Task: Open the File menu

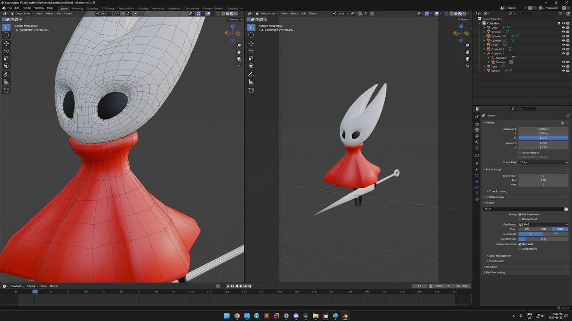Action: point(9,8)
